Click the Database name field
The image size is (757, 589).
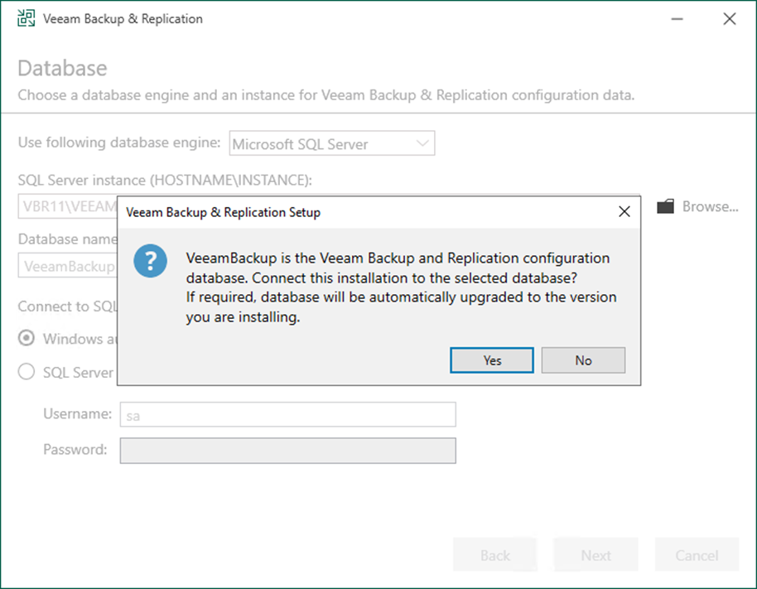click(68, 266)
